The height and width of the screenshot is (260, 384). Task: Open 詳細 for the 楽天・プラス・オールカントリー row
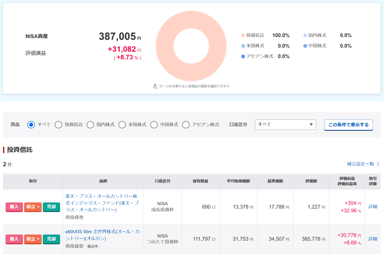373,207
